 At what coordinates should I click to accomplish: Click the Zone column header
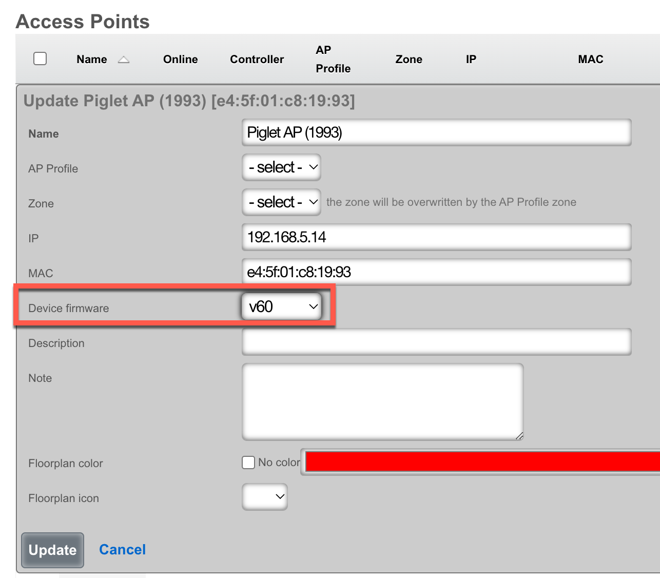coord(409,60)
